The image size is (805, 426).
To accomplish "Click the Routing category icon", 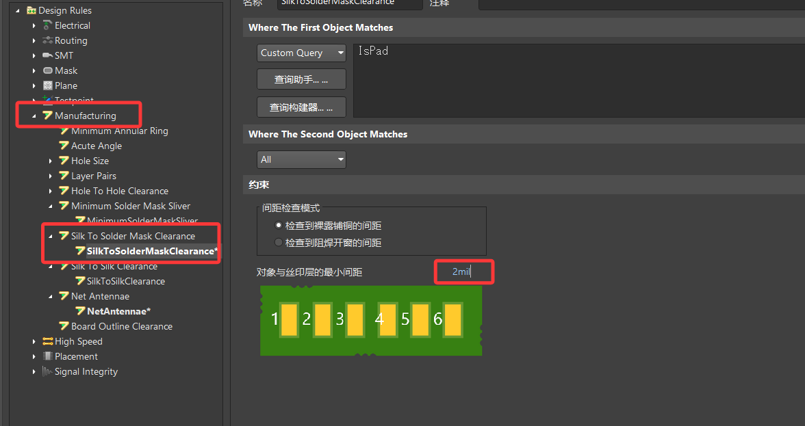I will [48, 40].
